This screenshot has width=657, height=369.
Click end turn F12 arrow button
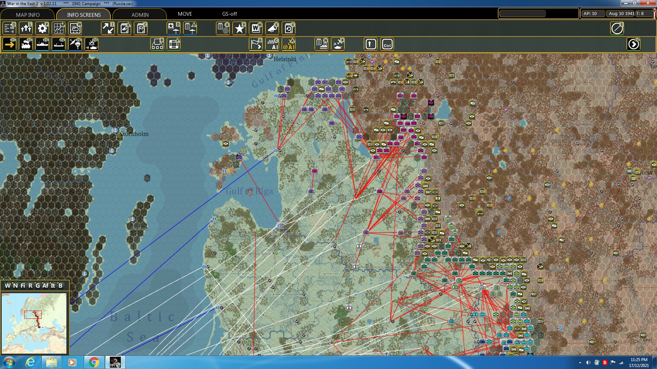[633, 44]
